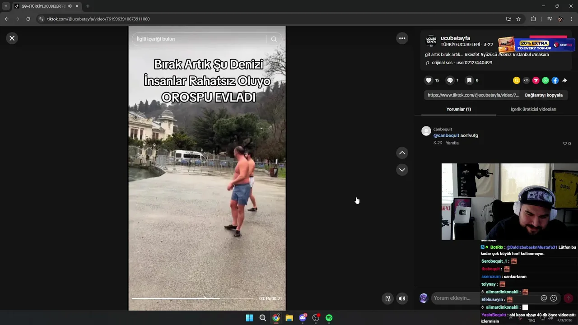
Task: Go to previous video with up arrow
Action: click(402, 153)
